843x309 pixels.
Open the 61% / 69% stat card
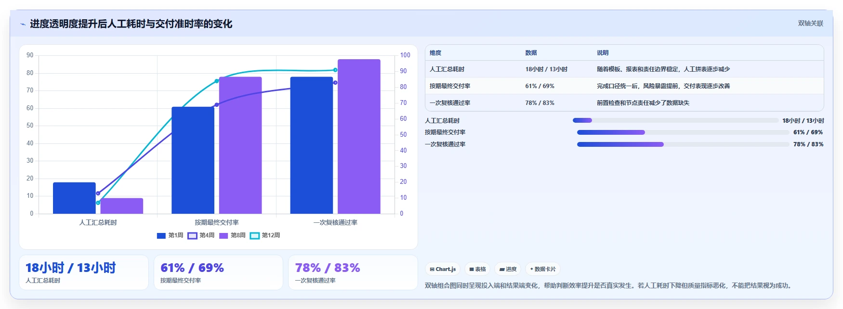[218, 272]
